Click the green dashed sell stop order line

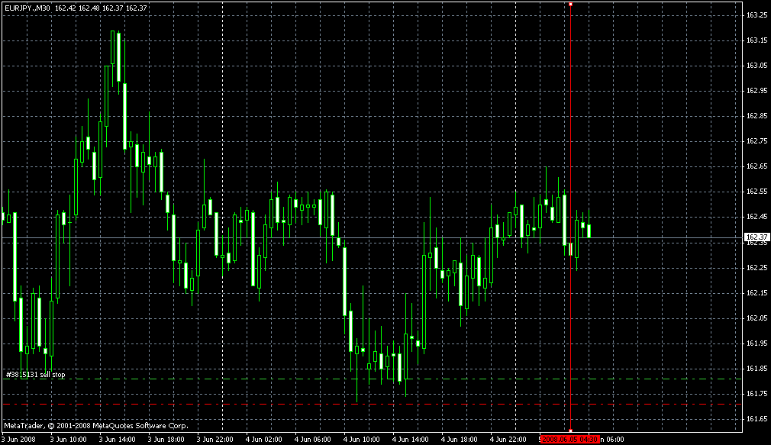coord(373,379)
